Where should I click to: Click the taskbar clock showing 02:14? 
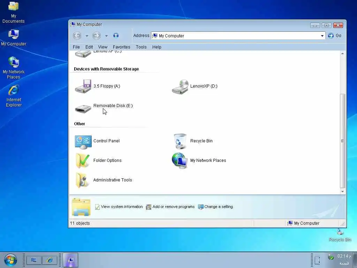(x=344, y=256)
